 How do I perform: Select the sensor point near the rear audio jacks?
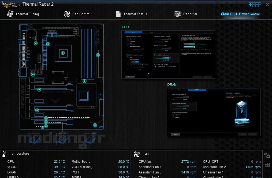(x=33, y=75)
